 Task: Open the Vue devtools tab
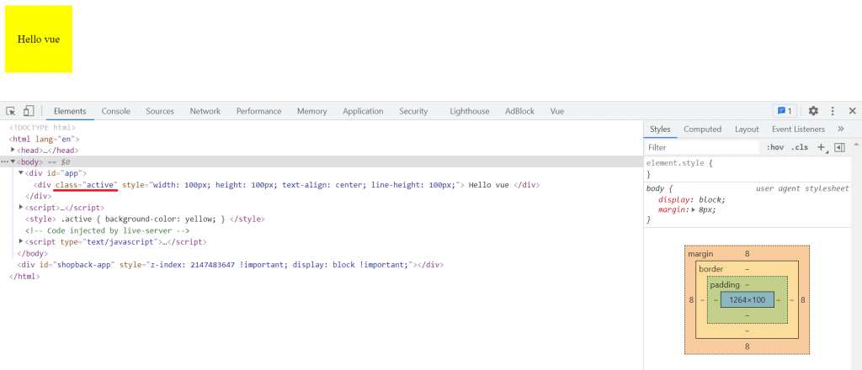tap(557, 111)
